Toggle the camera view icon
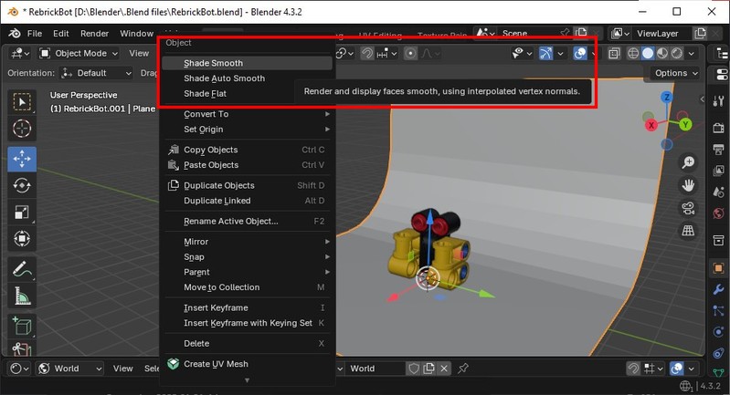The width and height of the screenshot is (730, 395). point(688,209)
